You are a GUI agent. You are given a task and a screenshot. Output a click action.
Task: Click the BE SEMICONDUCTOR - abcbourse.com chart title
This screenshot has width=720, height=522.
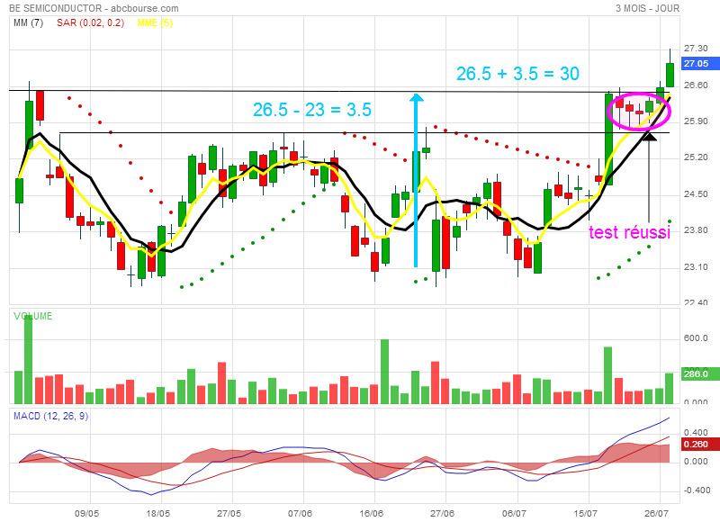pos(94,8)
